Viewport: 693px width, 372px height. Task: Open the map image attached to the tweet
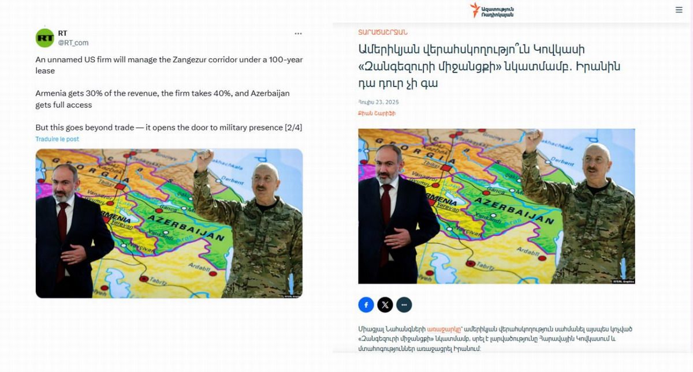pos(169,223)
